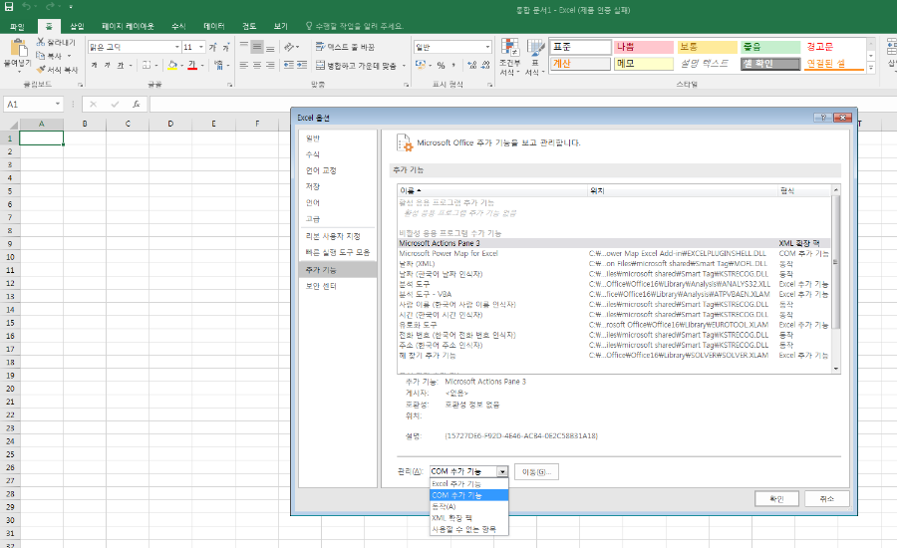The width and height of the screenshot is (897, 548).
Task: Switch to the 삽입 (Insert) tab
Action: tap(77, 26)
